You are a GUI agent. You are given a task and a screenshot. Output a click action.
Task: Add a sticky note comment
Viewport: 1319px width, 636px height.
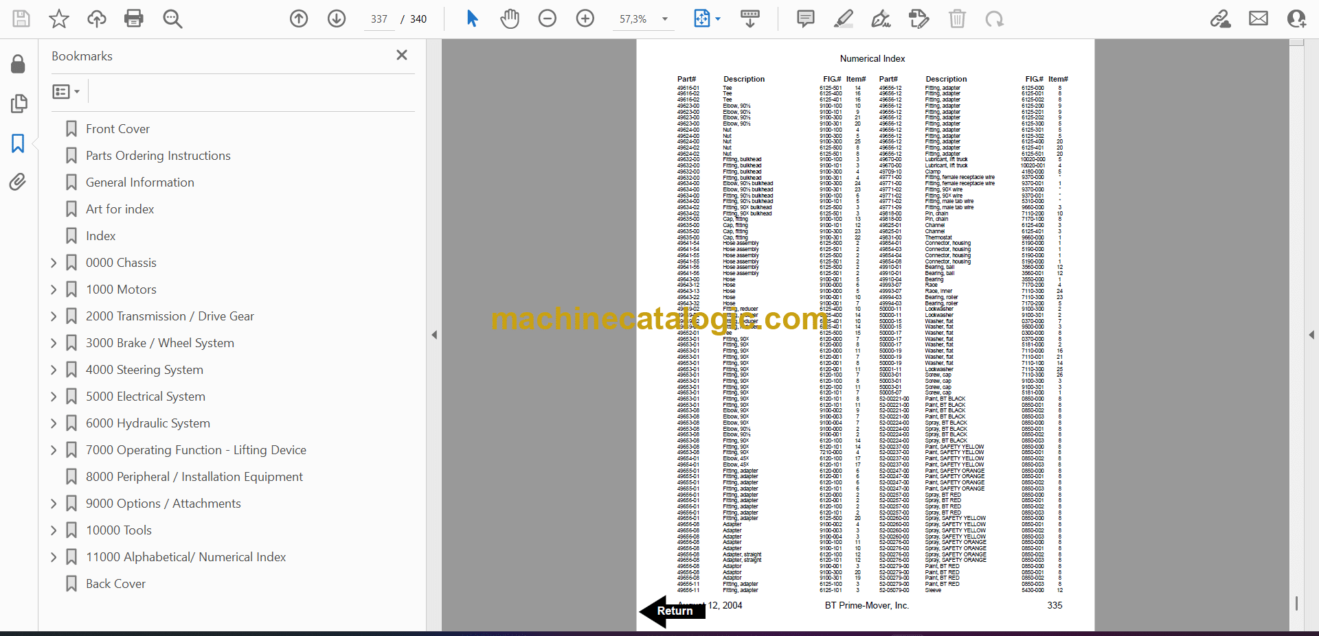pyautogui.click(x=806, y=19)
